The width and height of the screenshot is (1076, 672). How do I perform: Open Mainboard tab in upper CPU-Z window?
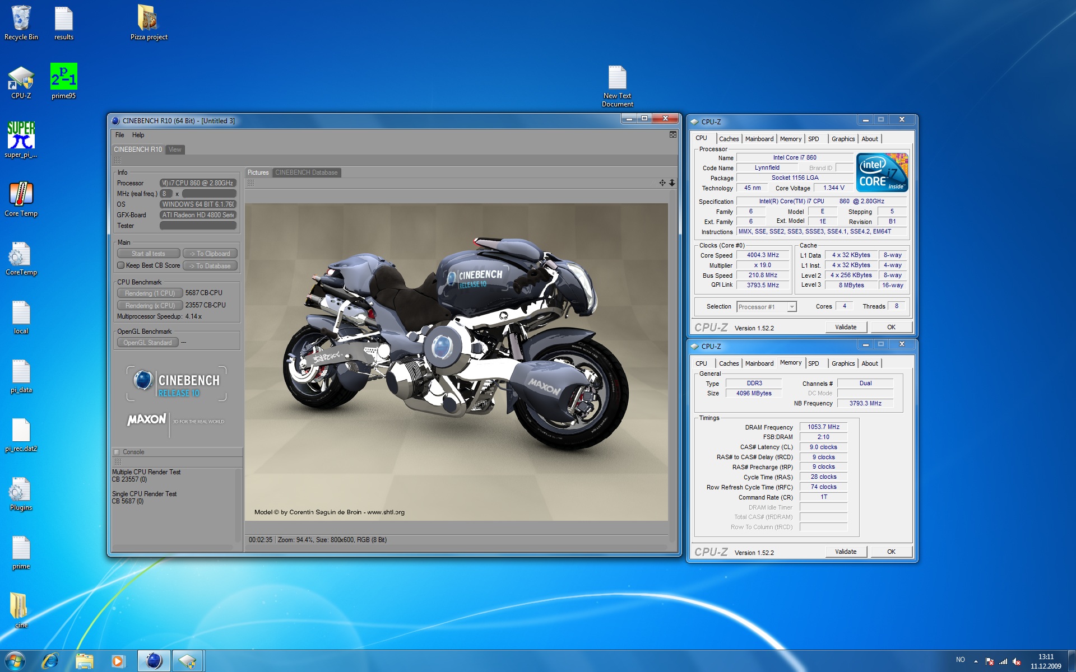tap(759, 139)
